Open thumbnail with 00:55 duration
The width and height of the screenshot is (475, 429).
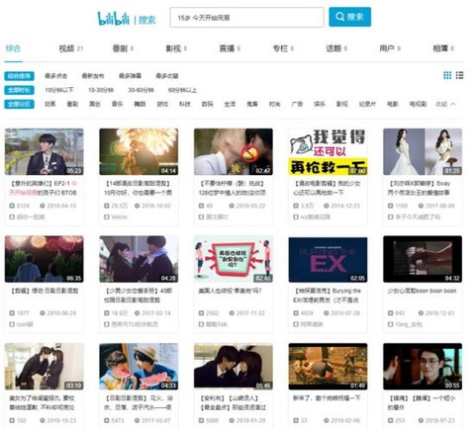[x=423, y=367]
